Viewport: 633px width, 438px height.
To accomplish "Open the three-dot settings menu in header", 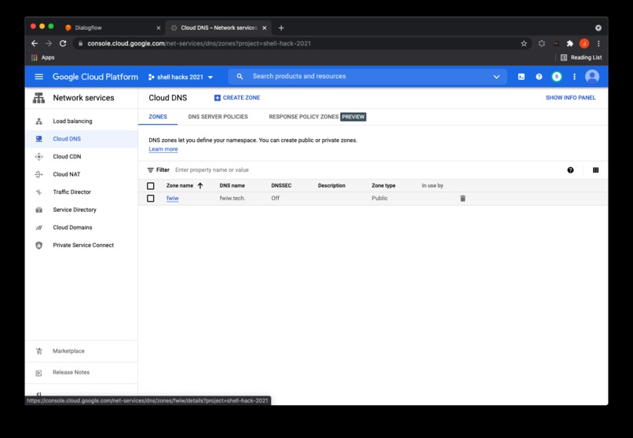I will (574, 77).
